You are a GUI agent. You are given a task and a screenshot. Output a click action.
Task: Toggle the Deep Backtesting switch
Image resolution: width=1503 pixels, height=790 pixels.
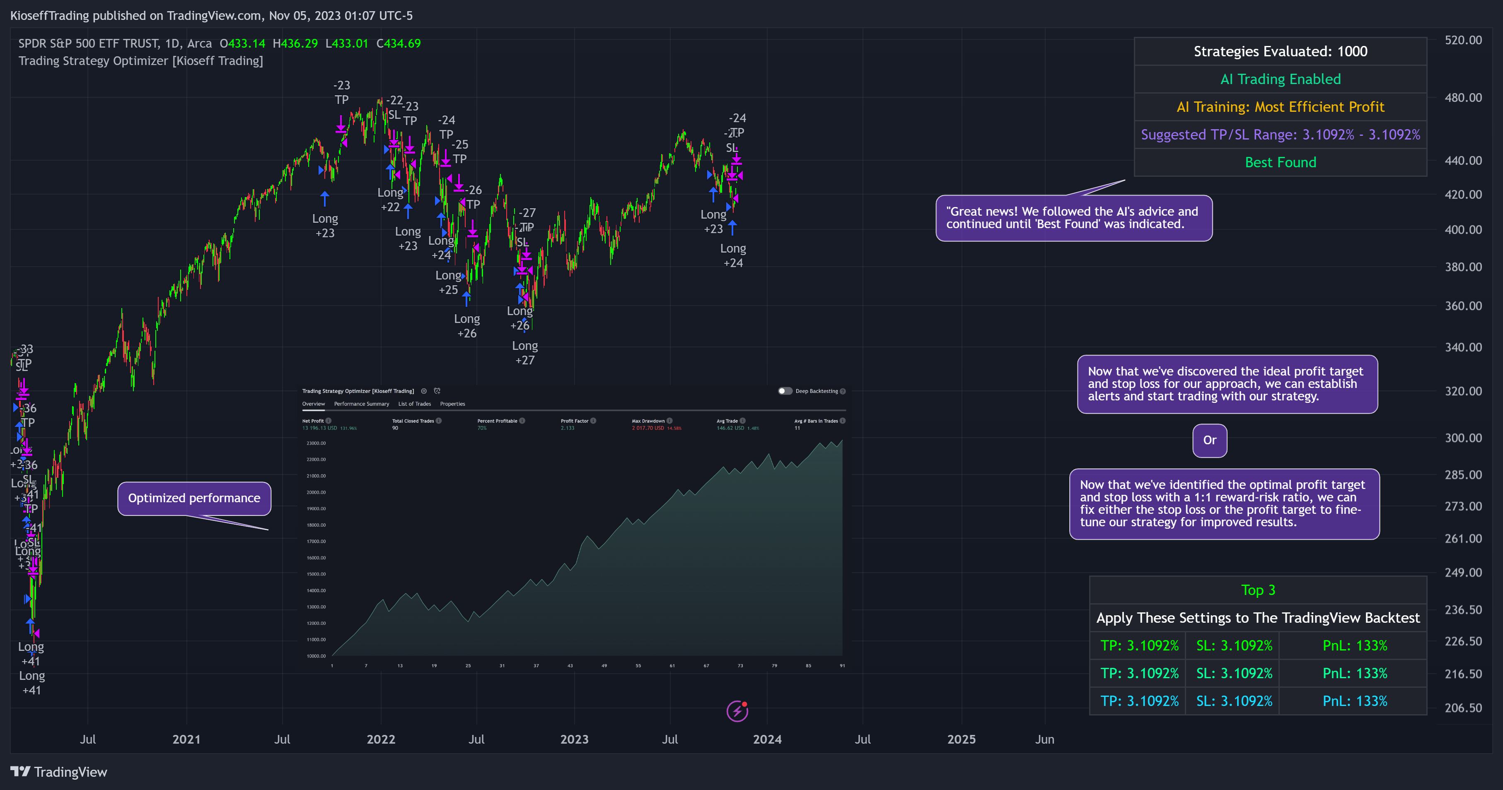point(785,391)
